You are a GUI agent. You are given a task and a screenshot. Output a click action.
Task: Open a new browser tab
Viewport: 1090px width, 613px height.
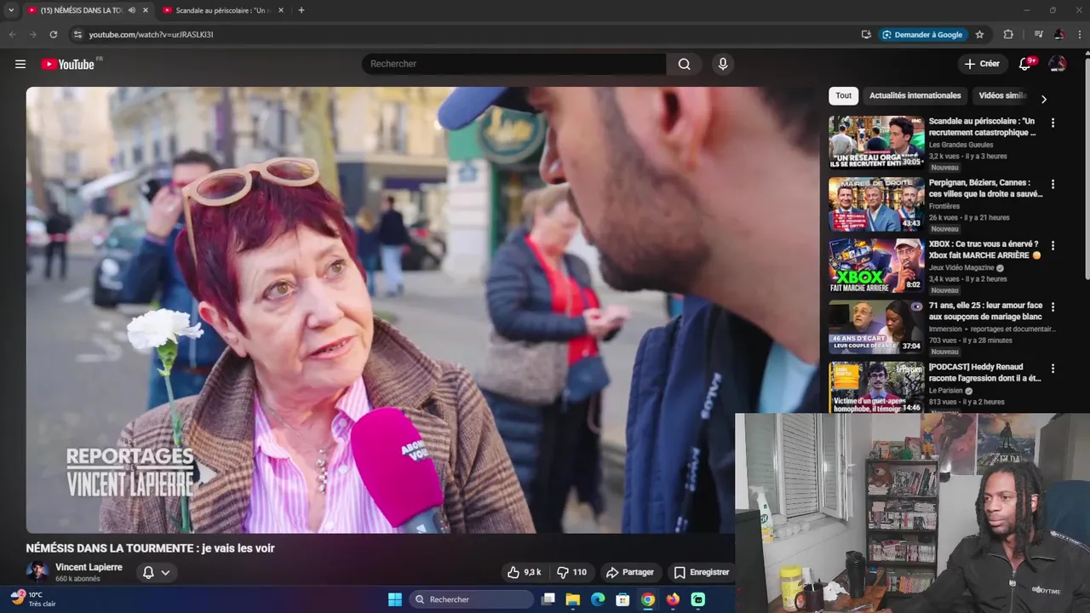click(301, 10)
